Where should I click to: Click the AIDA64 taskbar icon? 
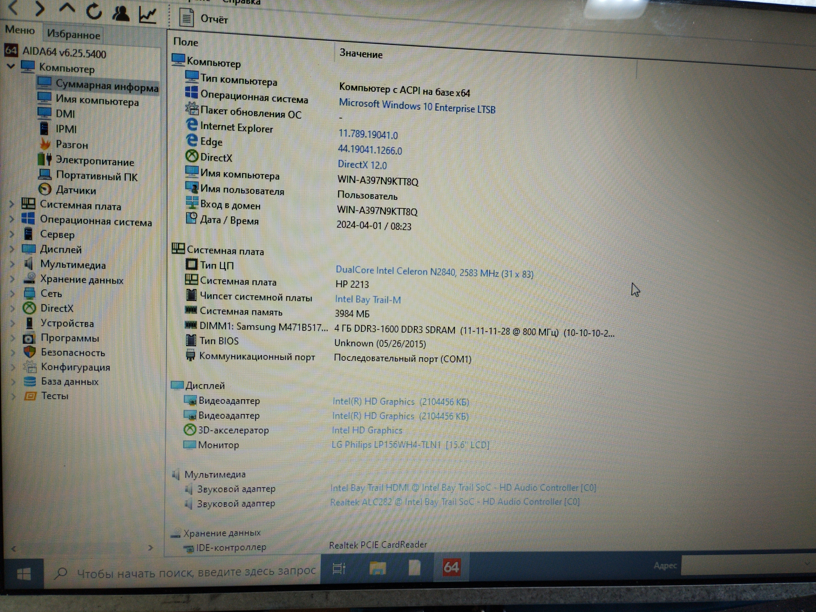[x=451, y=567]
